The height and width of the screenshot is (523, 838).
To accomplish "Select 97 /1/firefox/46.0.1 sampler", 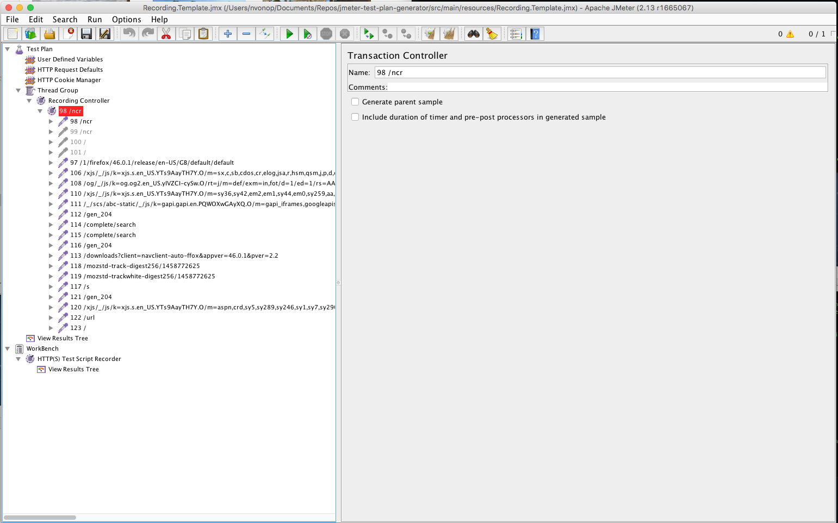I will 152,163.
